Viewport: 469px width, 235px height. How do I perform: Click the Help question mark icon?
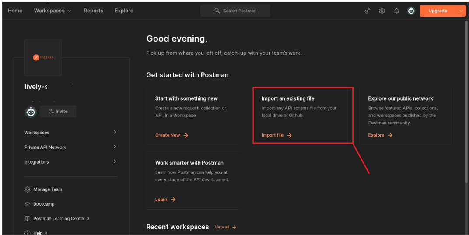tap(28, 233)
